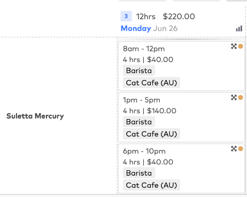The image size is (247, 197).
Task: Click expand icon on 1pm - 5pm shift
Action: click(x=234, y=98)
